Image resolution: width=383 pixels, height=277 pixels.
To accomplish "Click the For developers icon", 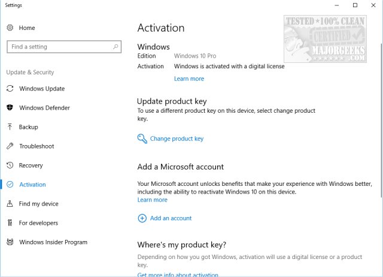I will pyautogui.click(x=10, y=223).
